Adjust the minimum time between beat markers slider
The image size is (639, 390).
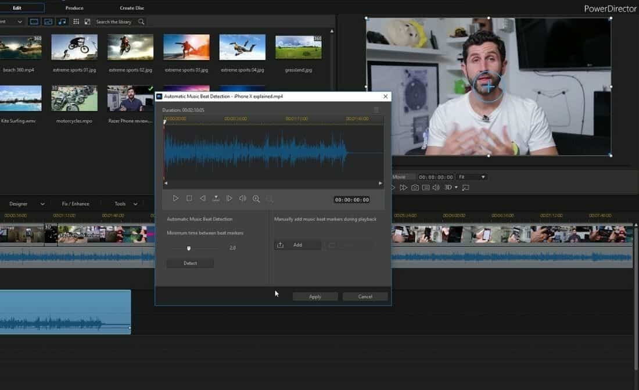coord(189,248)
